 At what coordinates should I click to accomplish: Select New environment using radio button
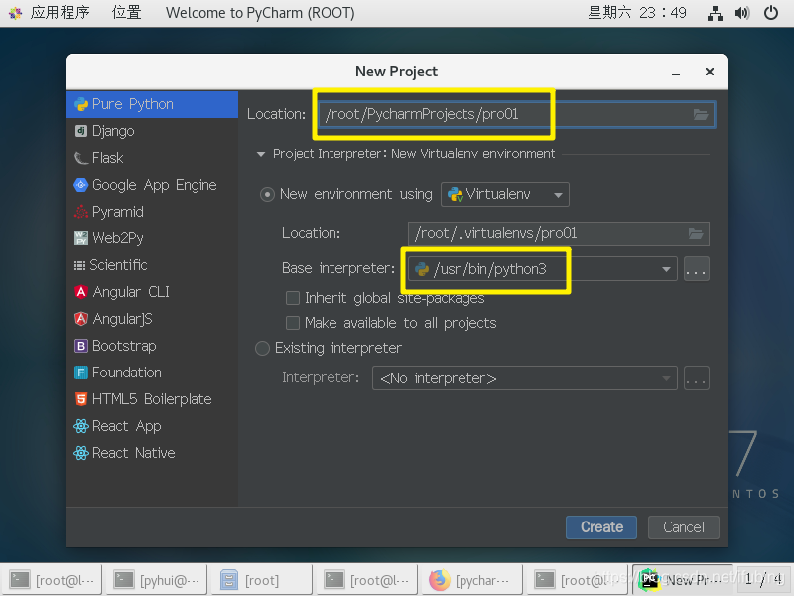coord(267,194)
